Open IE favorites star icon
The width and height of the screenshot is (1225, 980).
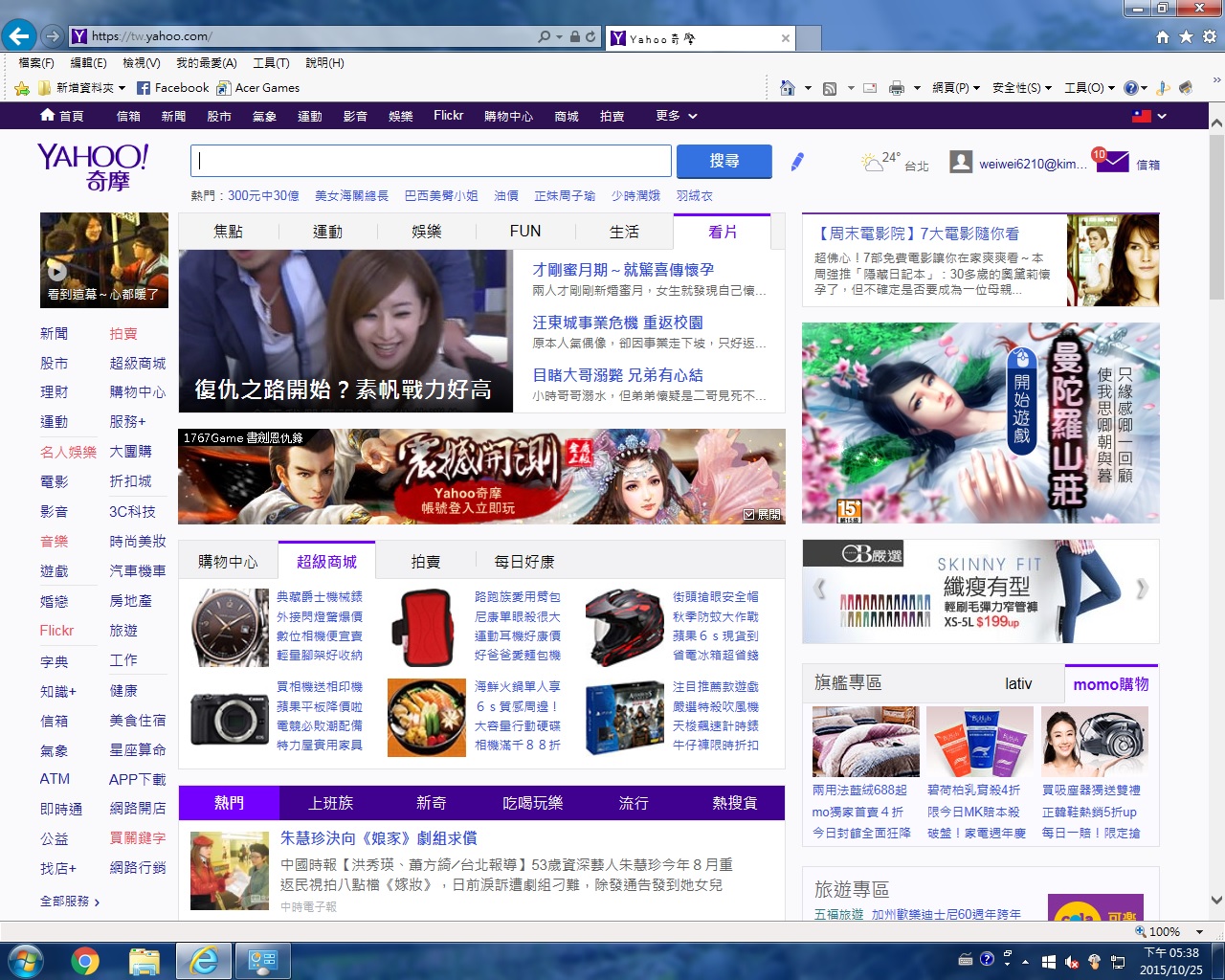1186,36
